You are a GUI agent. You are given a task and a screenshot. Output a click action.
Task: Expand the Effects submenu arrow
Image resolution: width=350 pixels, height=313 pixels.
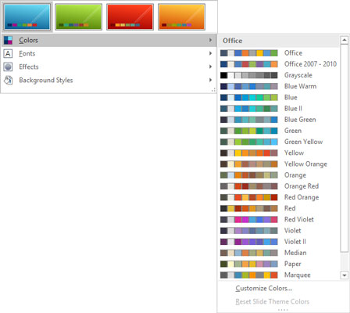click(x=210, y=67)
